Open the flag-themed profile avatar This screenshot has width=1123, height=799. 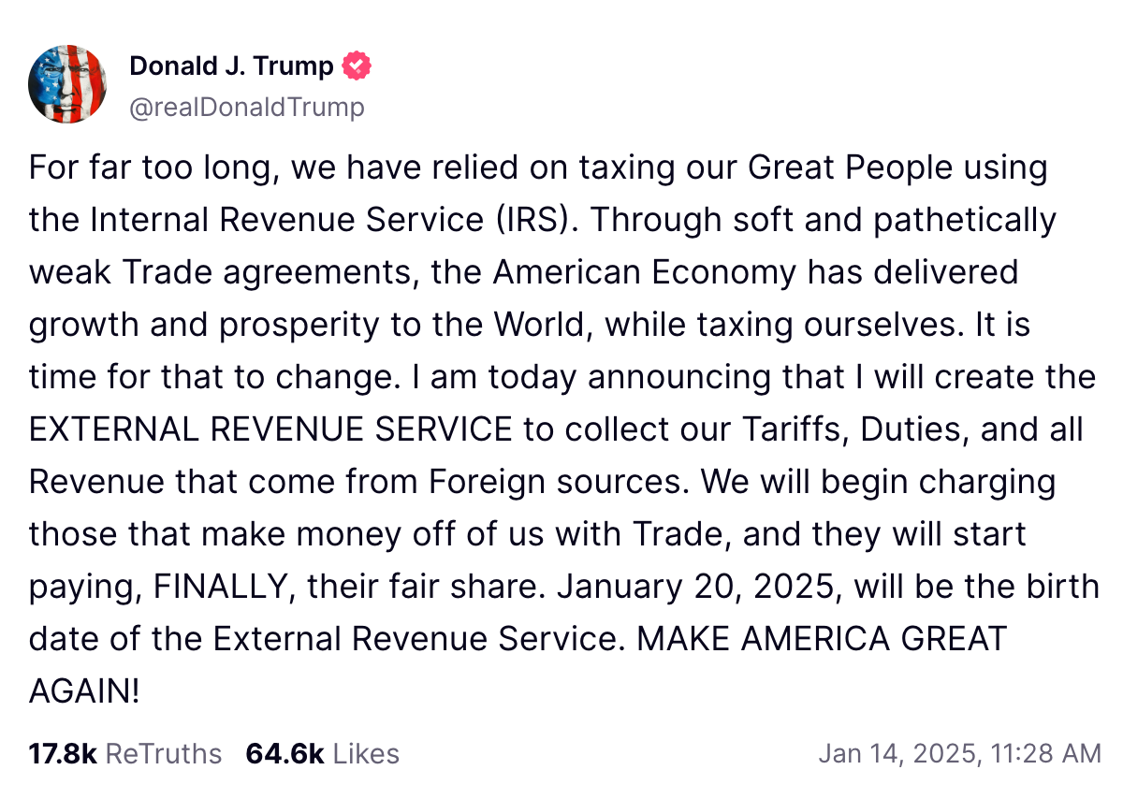click(69, 84)
